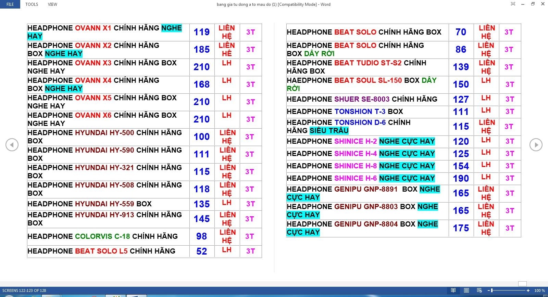
Task: Click the BEAT SOUL SL-150 row text
Action: tap(362, 85)
